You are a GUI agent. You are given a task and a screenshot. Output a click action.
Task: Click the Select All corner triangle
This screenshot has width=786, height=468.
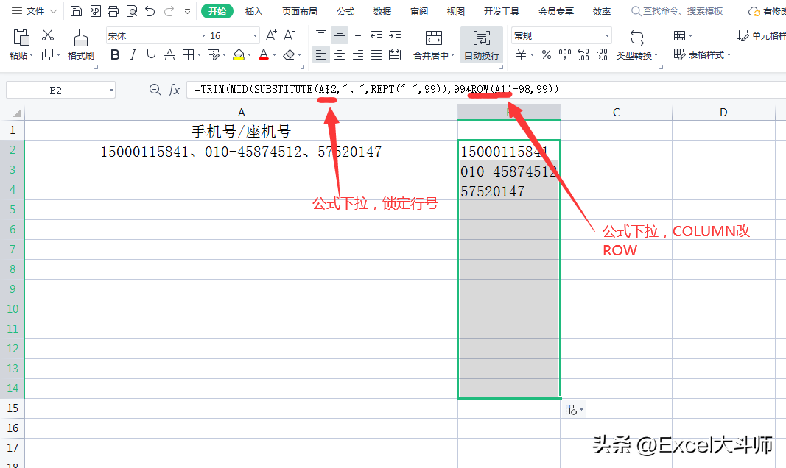pos(17,113)
